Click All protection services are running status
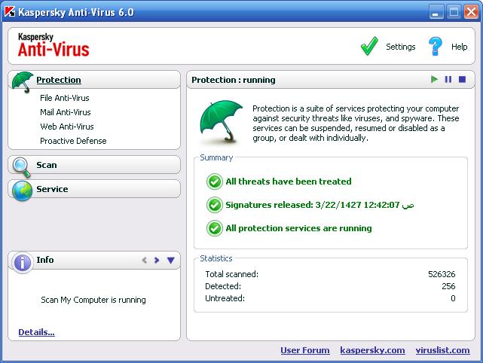This screenshot has height=363, width=483. coord(298,228)
